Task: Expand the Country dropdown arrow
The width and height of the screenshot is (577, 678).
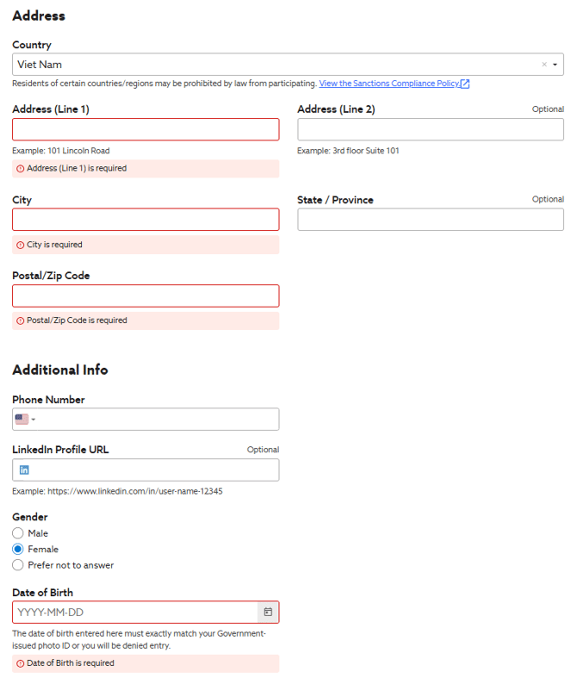Action: pos(555,65)
